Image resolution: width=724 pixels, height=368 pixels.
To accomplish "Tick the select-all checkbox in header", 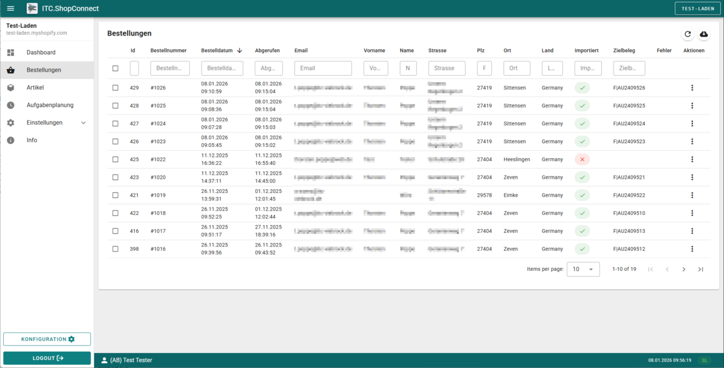I will (115, 68).
